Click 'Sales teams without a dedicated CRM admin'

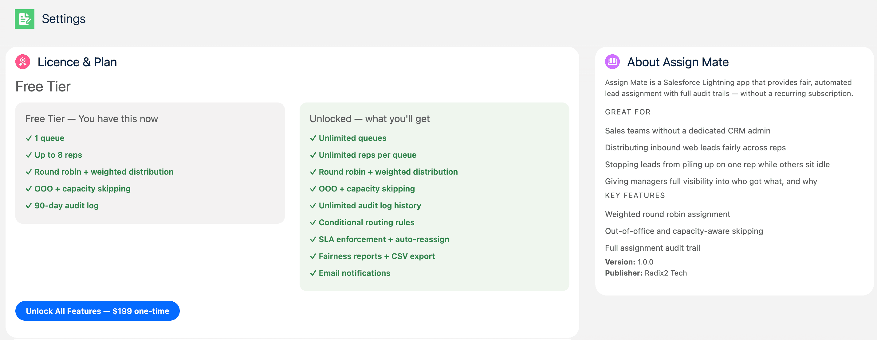[x=688, y=131]
